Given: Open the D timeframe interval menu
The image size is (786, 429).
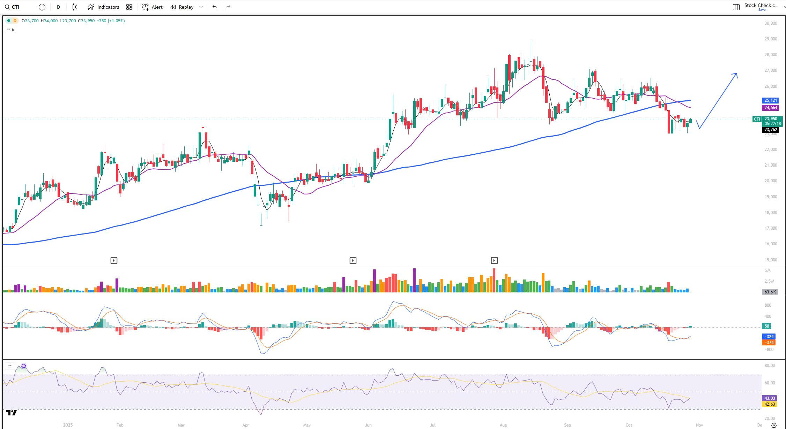Looking at the screenshot, I should [58, 7].
